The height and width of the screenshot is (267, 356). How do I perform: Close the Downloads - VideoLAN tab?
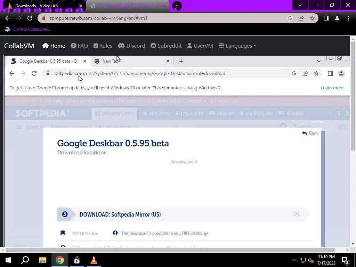pyautogui.click(x=80, y=6)
